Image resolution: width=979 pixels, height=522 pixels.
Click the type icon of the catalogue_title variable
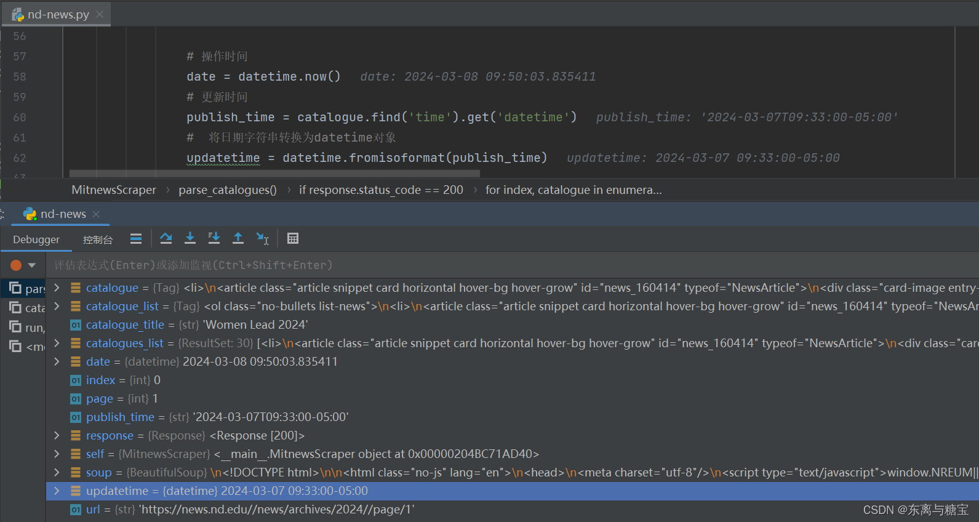tap(76, 325)
